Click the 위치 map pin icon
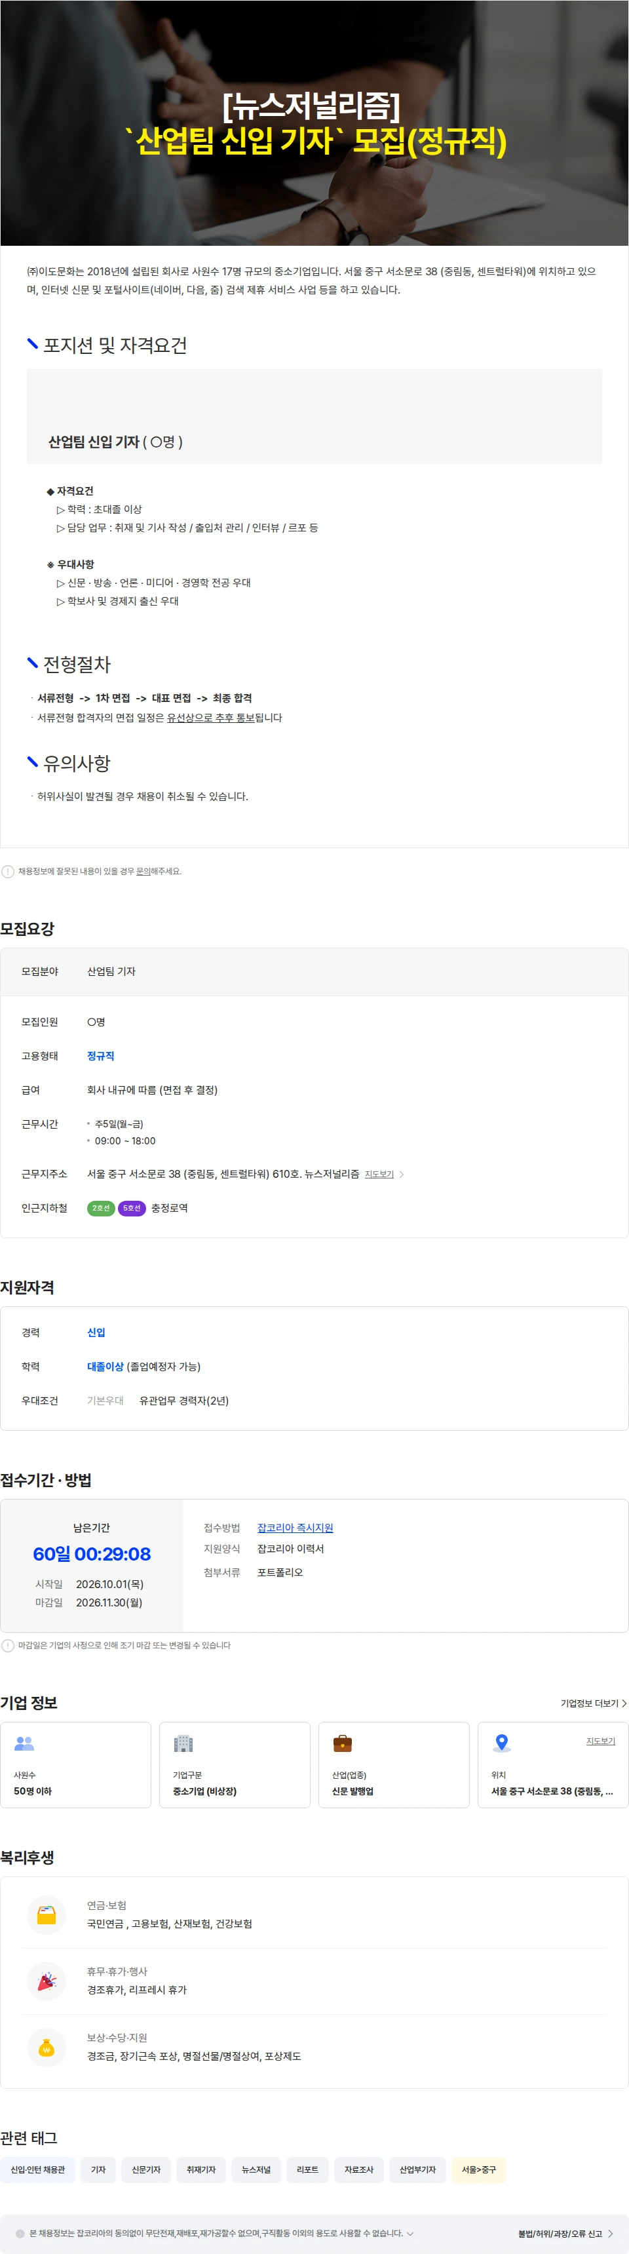The image size is (629, 2254). (501, 1743)
